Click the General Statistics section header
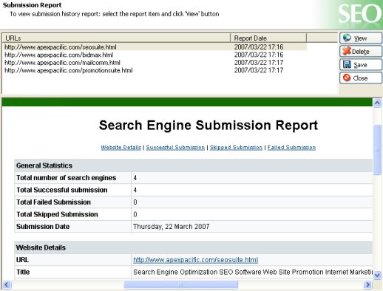The width and height of the screenshot is (383, 291). tap(194, 165)
